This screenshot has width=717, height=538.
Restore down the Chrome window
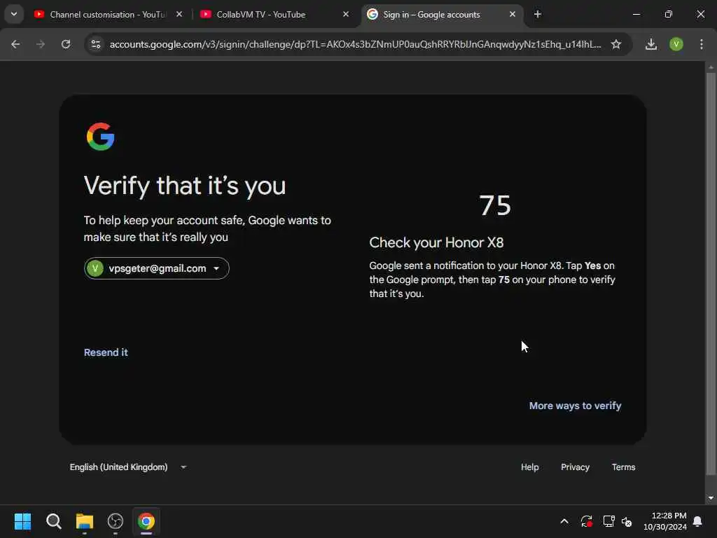pos(669,14)
